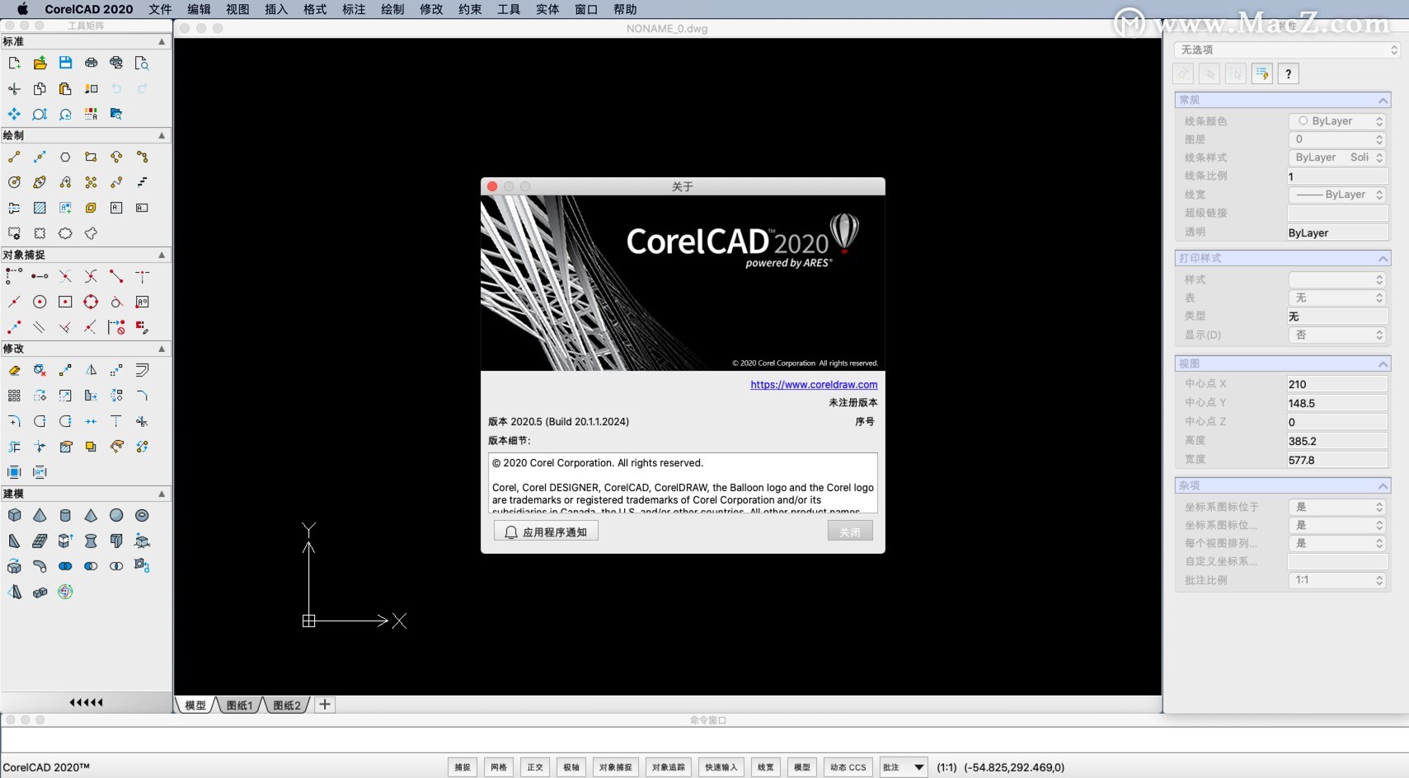Viewport: 1409px width, 778px height.
Task: Click the 中心点 X value field
Action: click(1337, 384)
